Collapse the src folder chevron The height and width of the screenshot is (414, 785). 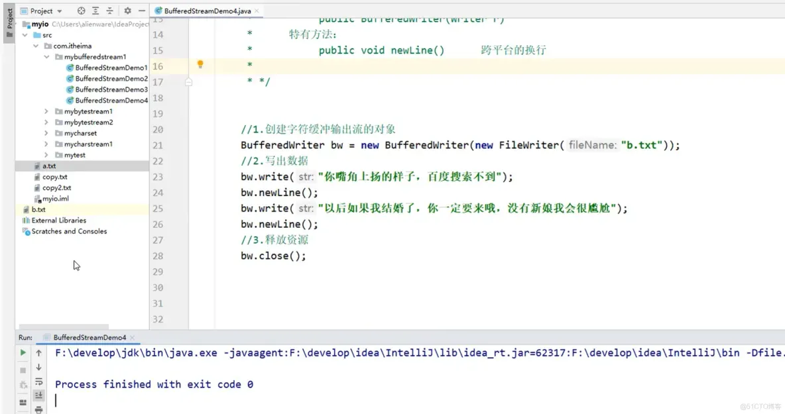[25, 35]
